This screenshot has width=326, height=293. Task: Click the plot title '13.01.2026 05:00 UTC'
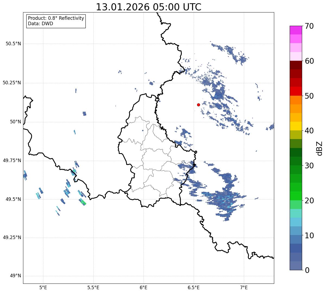coord(149,7)
